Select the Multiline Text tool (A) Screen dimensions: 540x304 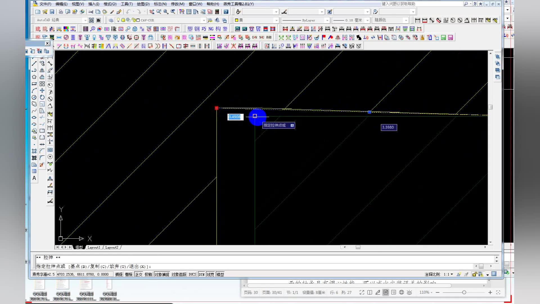34,178
